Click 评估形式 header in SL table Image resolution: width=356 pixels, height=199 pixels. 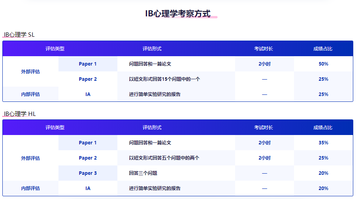(x=152, y=49)
